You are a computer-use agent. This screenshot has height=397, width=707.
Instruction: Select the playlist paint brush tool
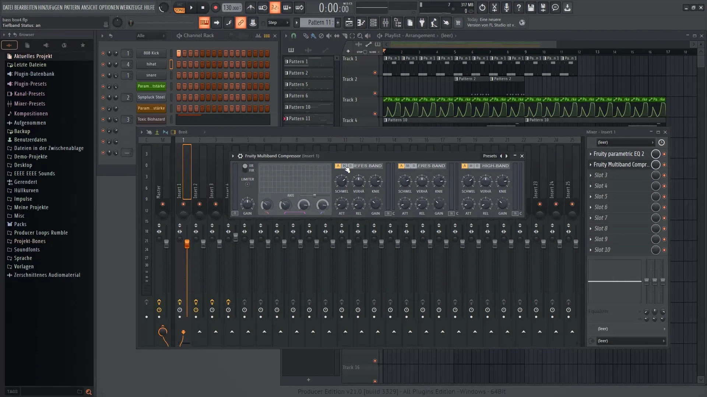pos(313,36)
